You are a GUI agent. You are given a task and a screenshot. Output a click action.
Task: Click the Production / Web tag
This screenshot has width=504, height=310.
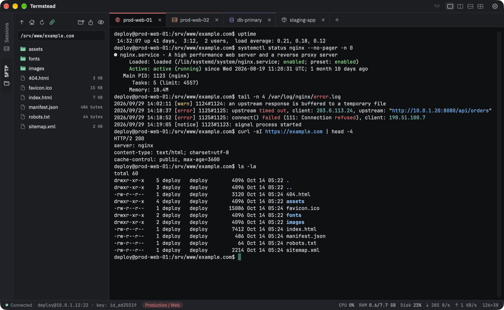[x=162, y=305]
